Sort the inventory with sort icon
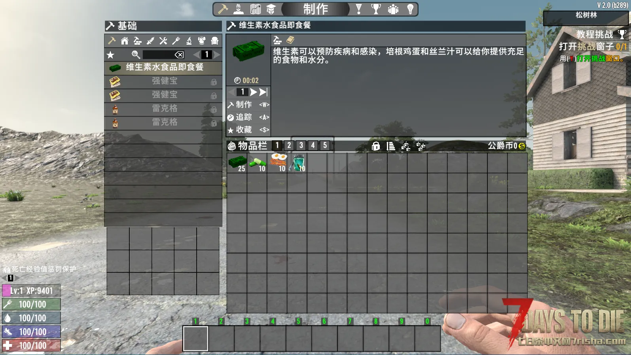 [x=391, y=146]
